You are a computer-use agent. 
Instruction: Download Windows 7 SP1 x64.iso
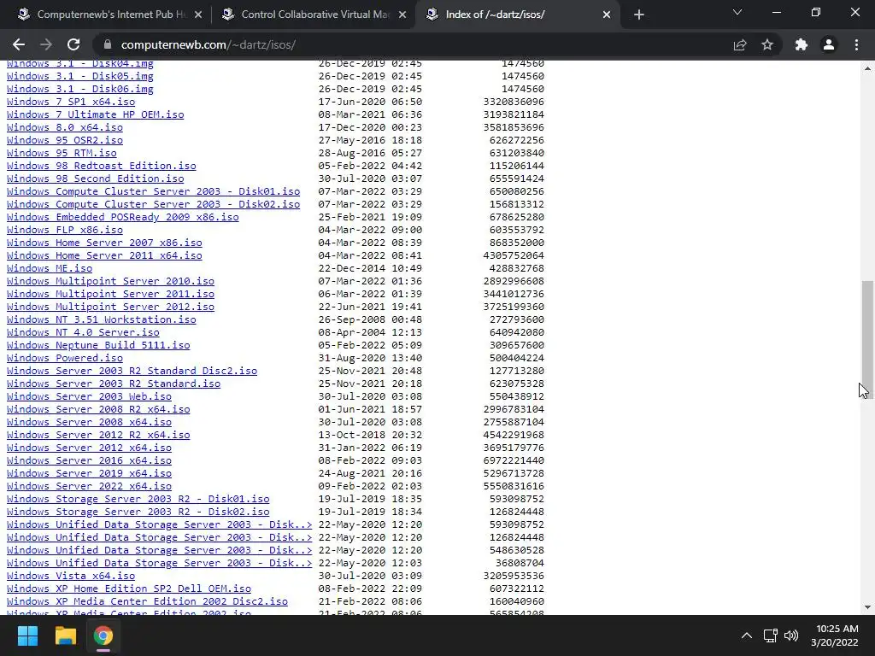pos(71,102)
